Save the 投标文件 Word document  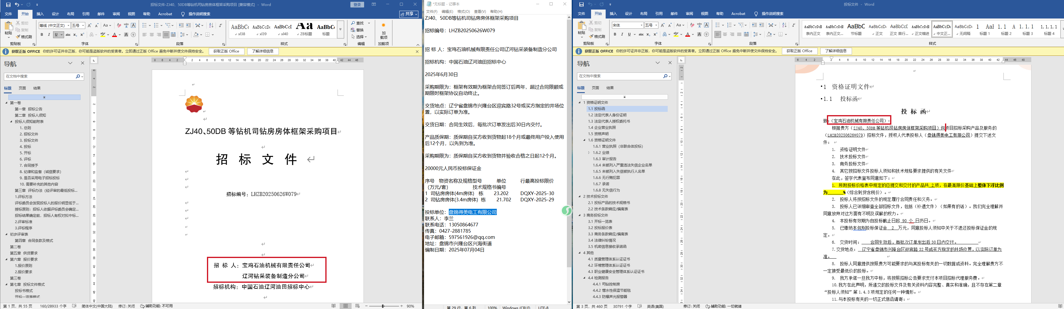click(x=581, y=4)
